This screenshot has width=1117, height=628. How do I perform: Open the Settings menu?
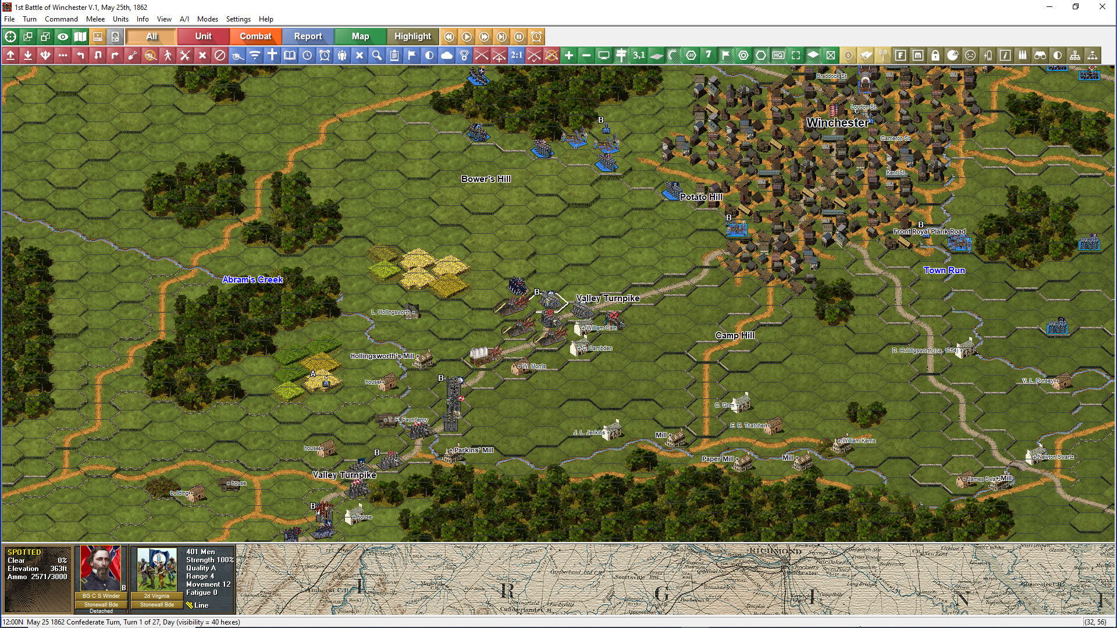click(239, 19)
